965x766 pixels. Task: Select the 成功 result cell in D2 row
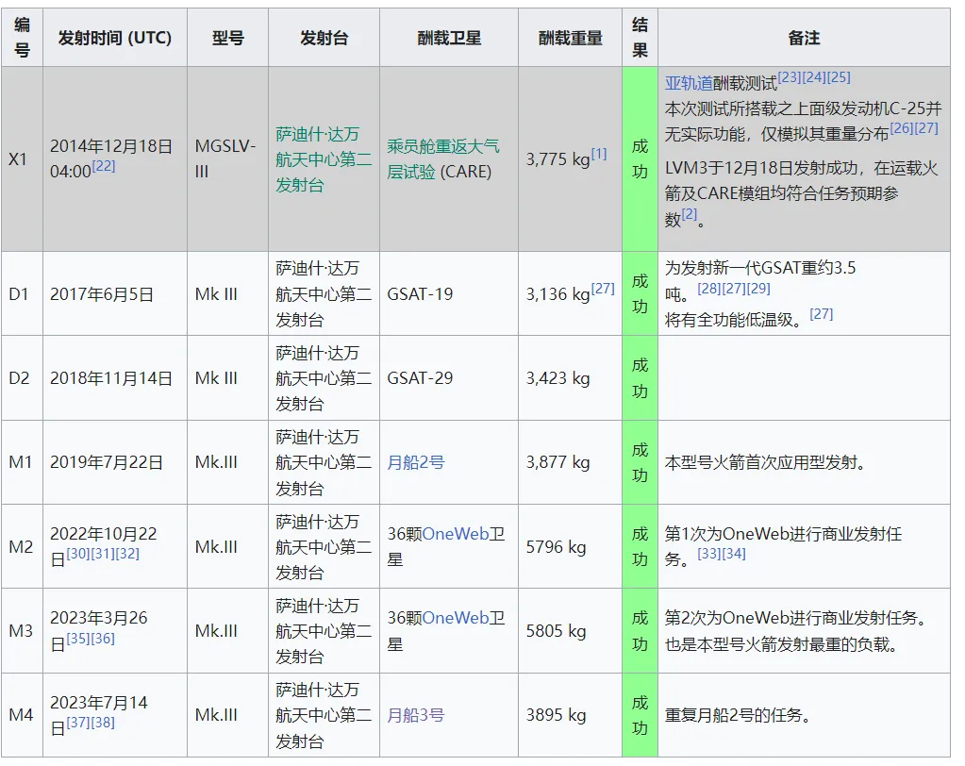click(641, 377)
